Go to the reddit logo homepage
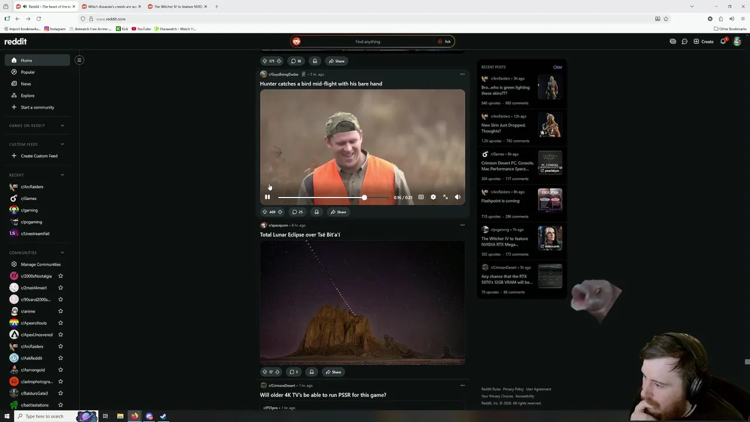Screen dimensions: 750x422 point(16,42)
